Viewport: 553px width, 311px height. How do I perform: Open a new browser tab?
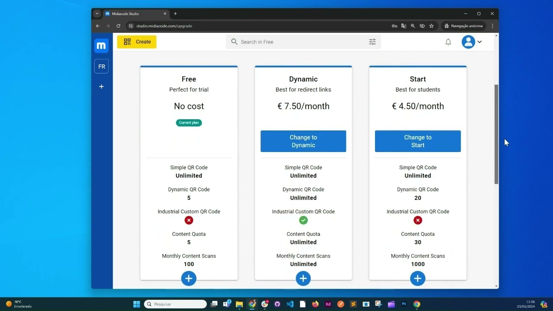pyautogui.click(x=175, y=14)
